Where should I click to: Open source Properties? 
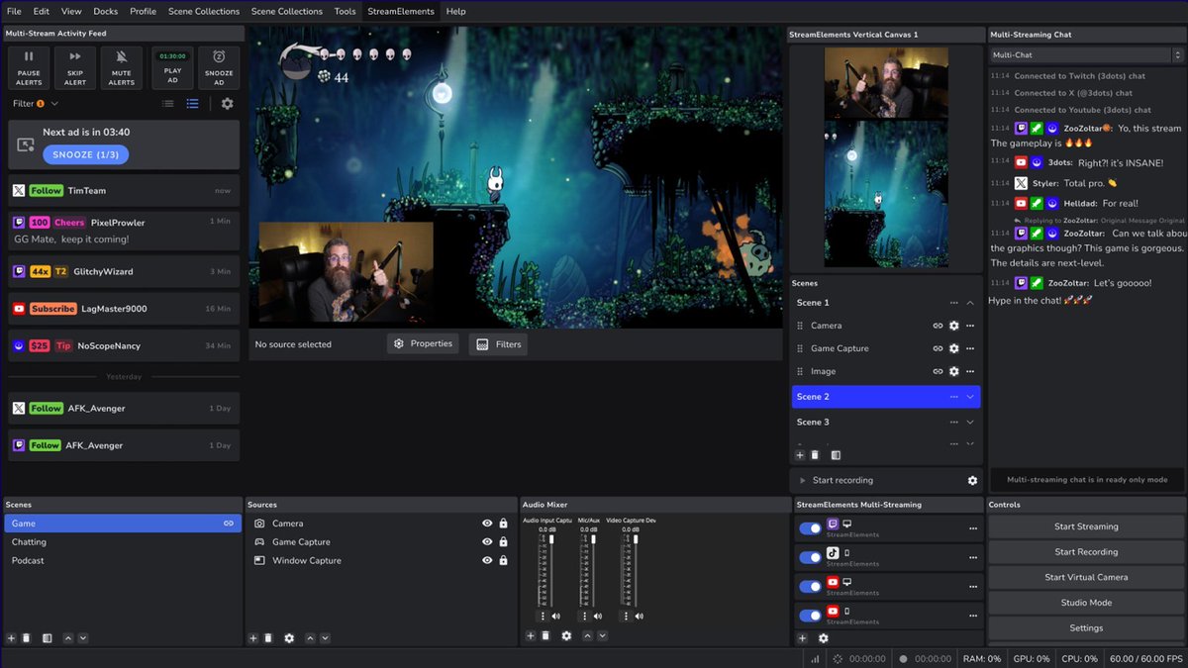(423, 343)
